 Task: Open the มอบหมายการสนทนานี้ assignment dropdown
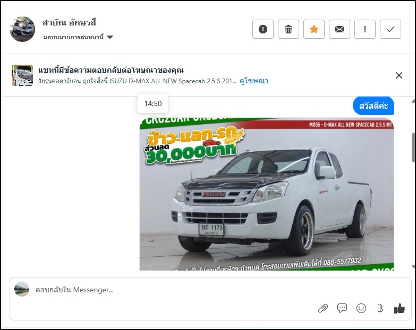78,37
